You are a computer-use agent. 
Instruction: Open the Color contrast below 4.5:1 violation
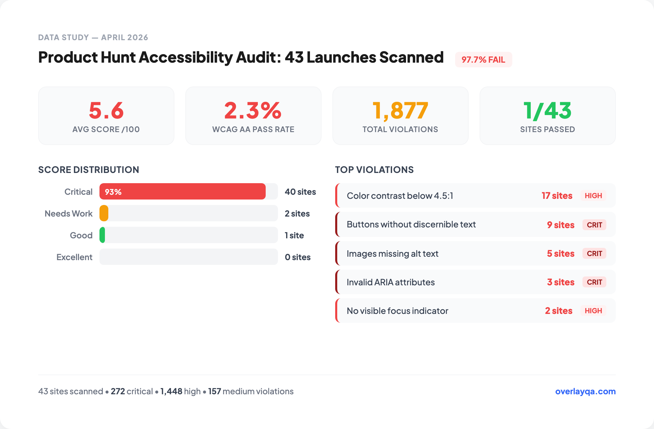[x=475, y=195]
